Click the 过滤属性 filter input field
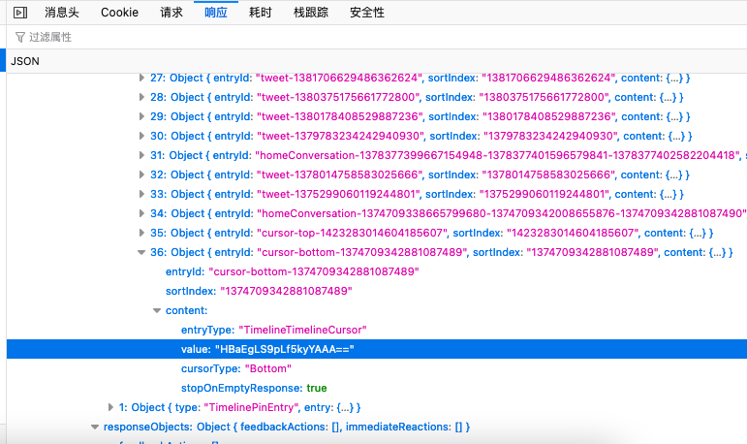Screen dimensions: 747x444 tap(291, 37)
